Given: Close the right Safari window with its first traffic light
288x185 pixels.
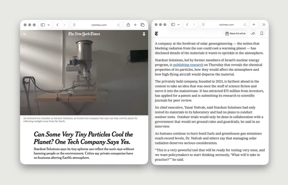Looking at the screenshot, I should coord(156,25).
